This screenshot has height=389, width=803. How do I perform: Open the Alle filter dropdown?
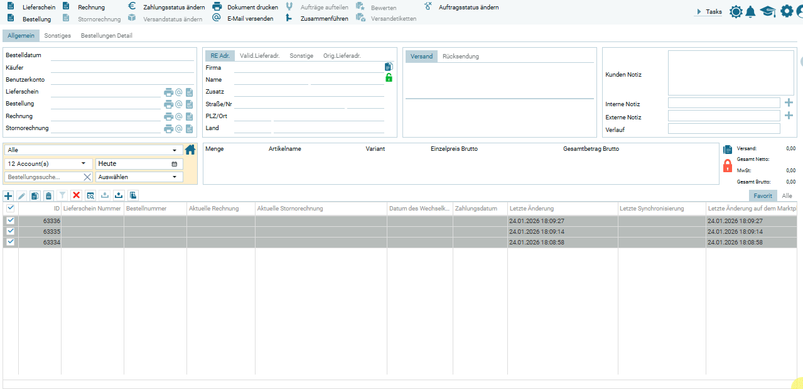click(92, 150)
